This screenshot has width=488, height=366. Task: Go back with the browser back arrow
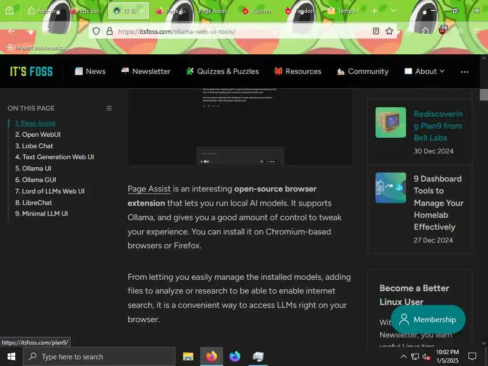point(11,31)
